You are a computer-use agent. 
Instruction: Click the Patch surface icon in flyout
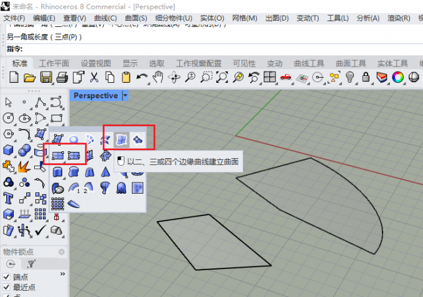137,140
